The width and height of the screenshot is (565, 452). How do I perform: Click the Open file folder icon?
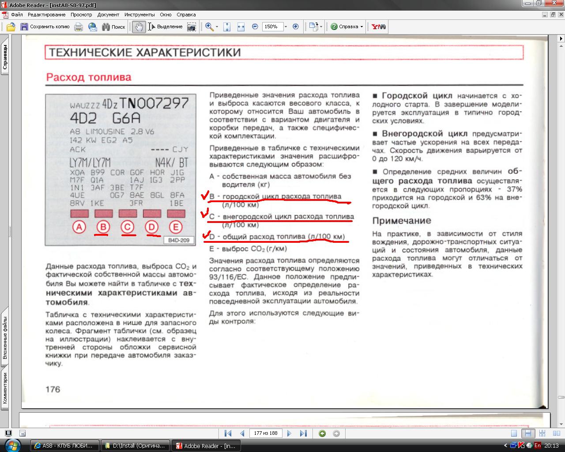11,27
